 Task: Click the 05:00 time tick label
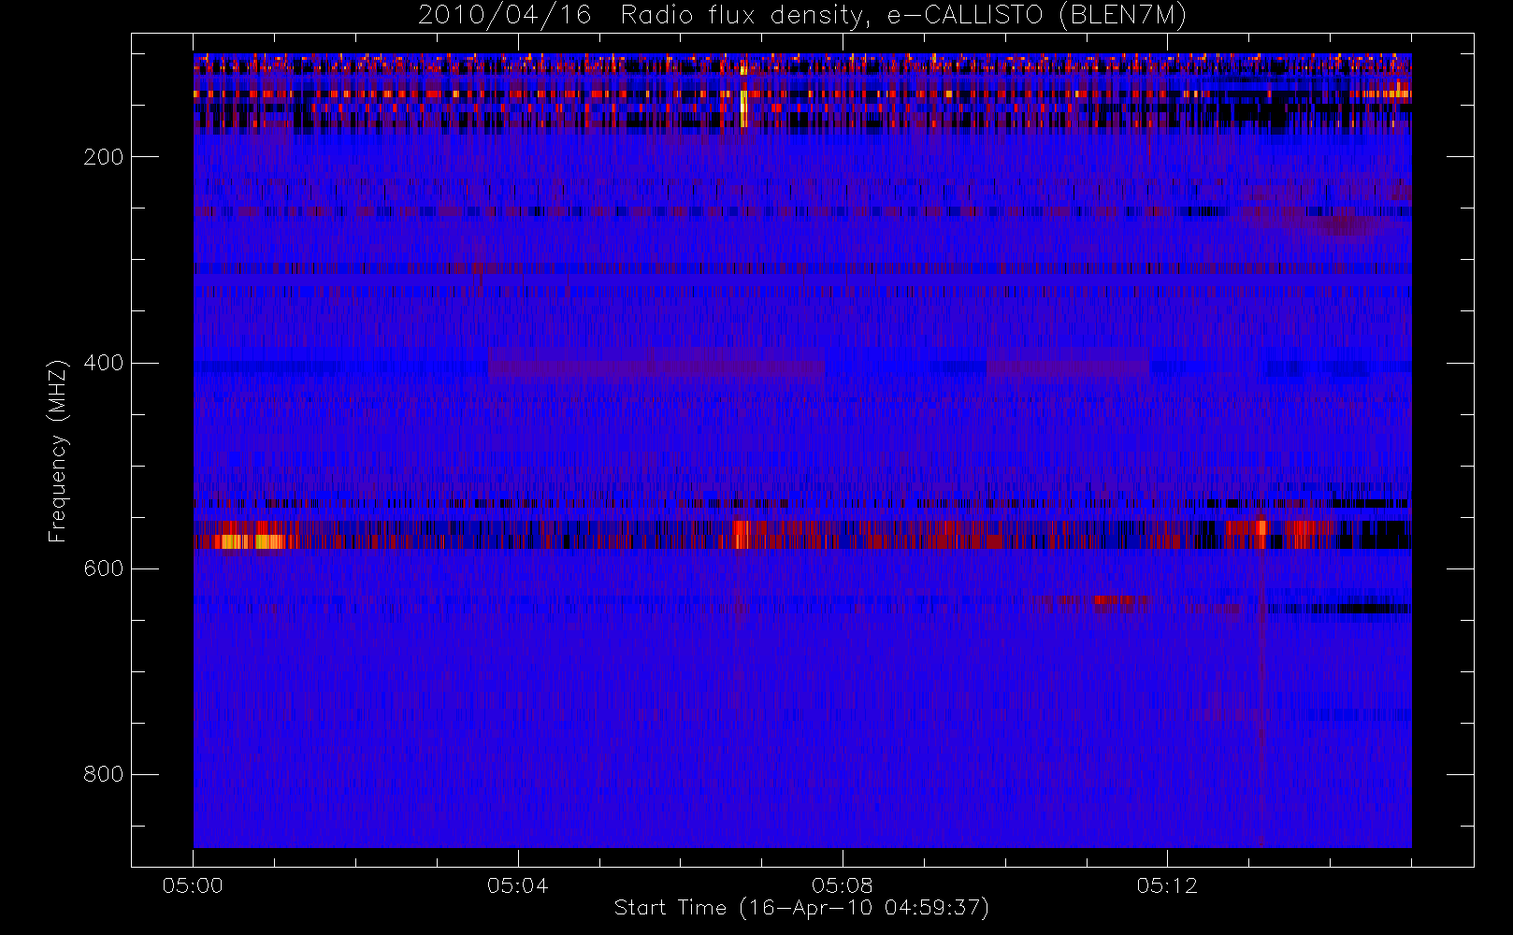[193, 885]
